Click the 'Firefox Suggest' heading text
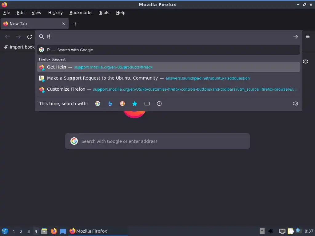 (x=52, y=59)
